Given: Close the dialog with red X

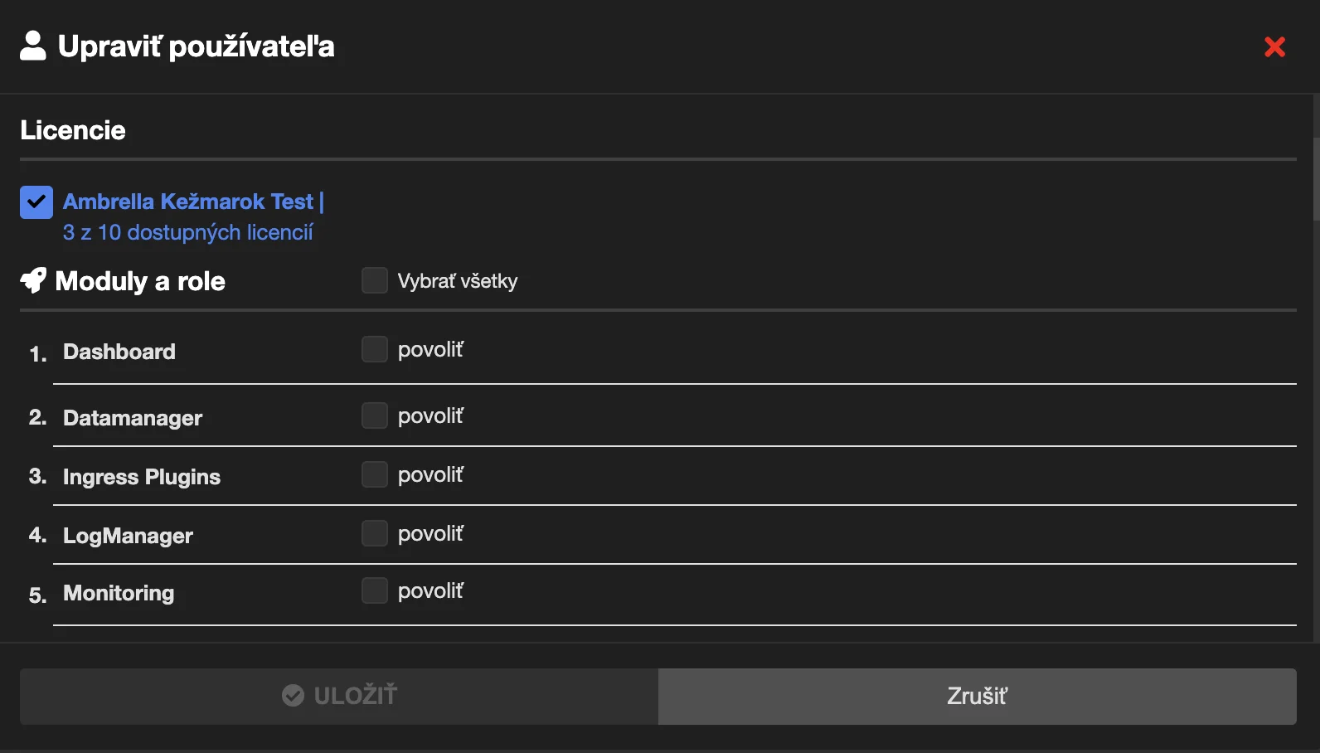Looking at the screenshot, I should pos(1274,47).
